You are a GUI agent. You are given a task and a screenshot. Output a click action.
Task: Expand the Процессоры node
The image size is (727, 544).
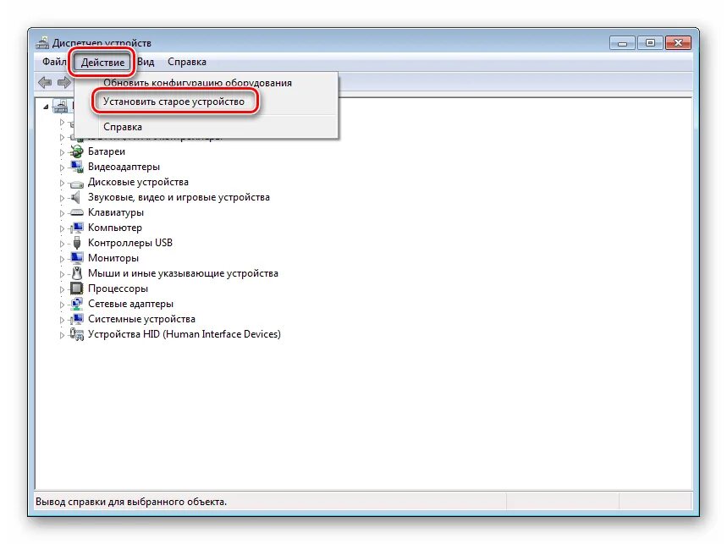coord(62,289)
